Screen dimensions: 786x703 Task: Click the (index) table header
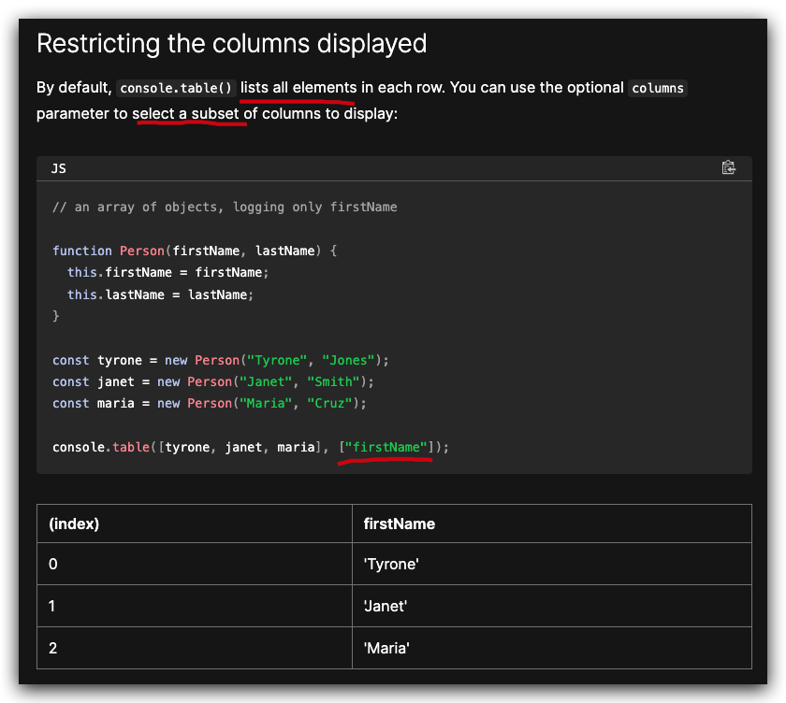(x=195, y=524)
